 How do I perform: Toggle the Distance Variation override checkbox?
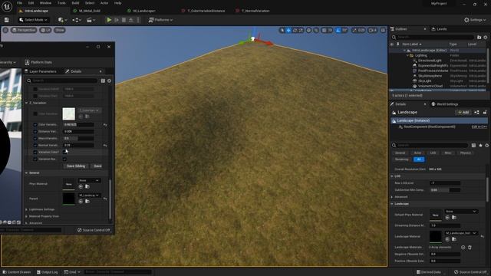[35, 131]
